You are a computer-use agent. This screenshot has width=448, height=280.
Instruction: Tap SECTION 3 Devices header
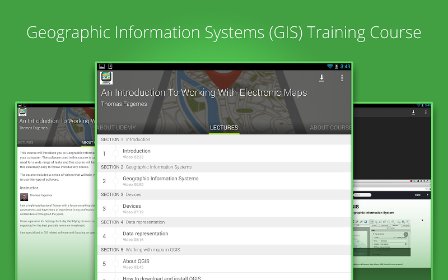[224, 194]
